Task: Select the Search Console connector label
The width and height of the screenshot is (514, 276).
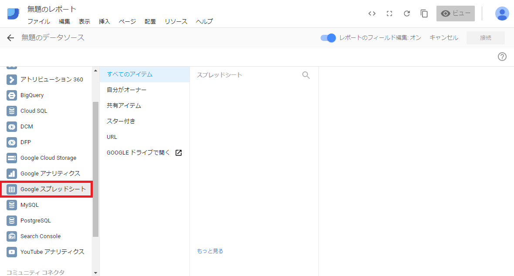Action: pyautogui.click(x=41, y=236)
